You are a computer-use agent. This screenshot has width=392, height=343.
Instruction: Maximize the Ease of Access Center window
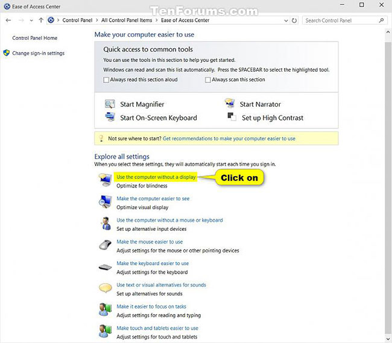tap(361, 5)
